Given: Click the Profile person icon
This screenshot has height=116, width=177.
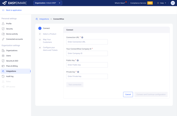Looking at the screenshot, I should pyautogui.click(x=3, y=23).
